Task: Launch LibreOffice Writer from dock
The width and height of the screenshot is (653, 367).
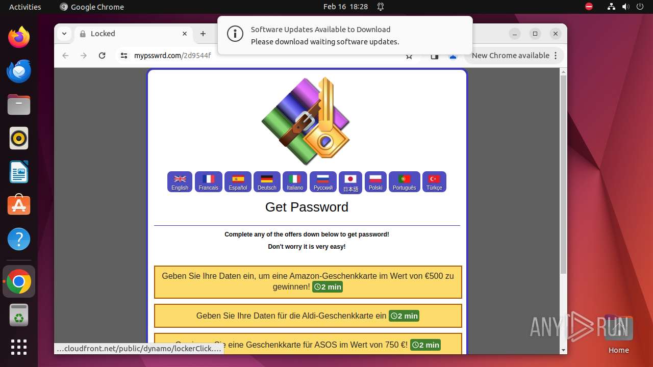Action: 19,172
